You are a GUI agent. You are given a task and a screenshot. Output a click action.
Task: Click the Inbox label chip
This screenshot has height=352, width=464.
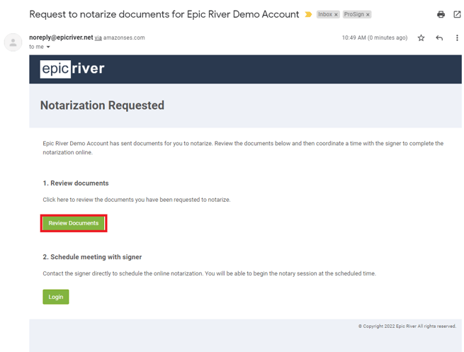(325, 14)
